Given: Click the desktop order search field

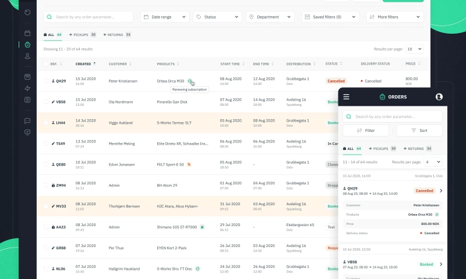Looking at the screenshot, I should (89, 17).
